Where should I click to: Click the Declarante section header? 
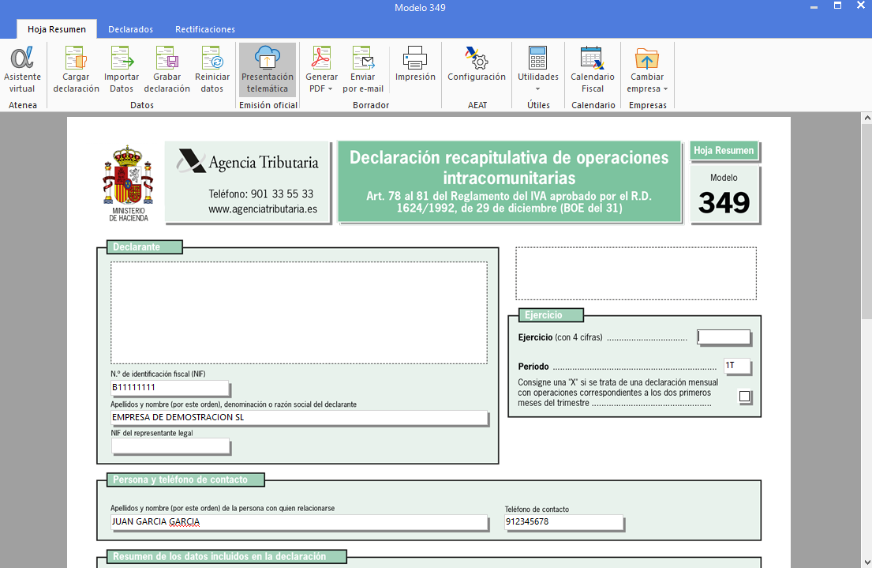[144, 246]
